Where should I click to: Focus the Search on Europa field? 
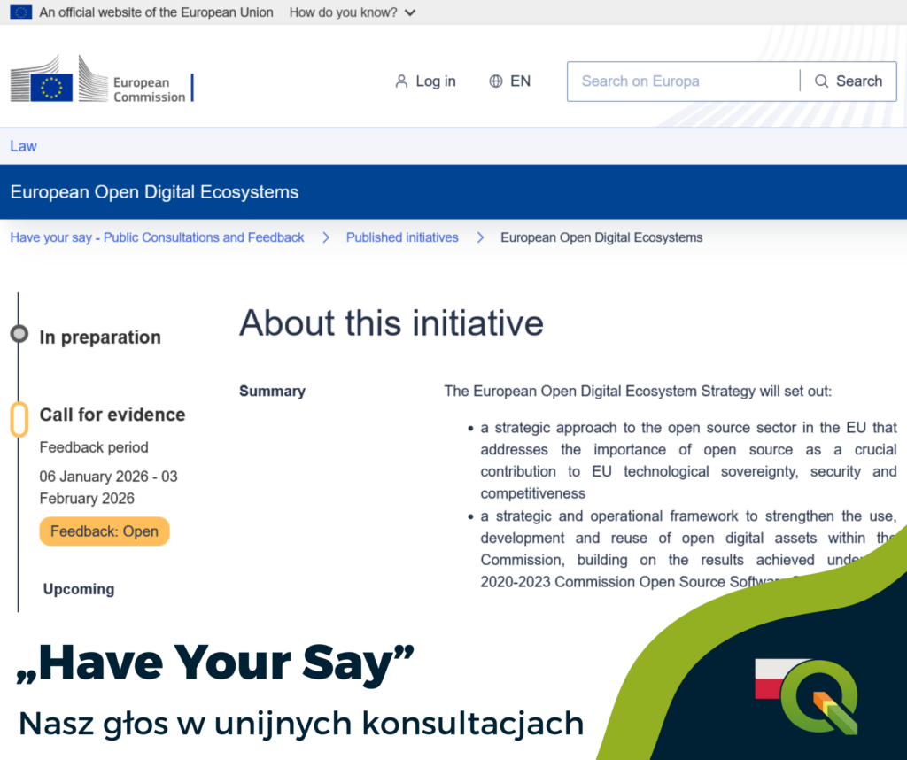[x=682, y=81]
